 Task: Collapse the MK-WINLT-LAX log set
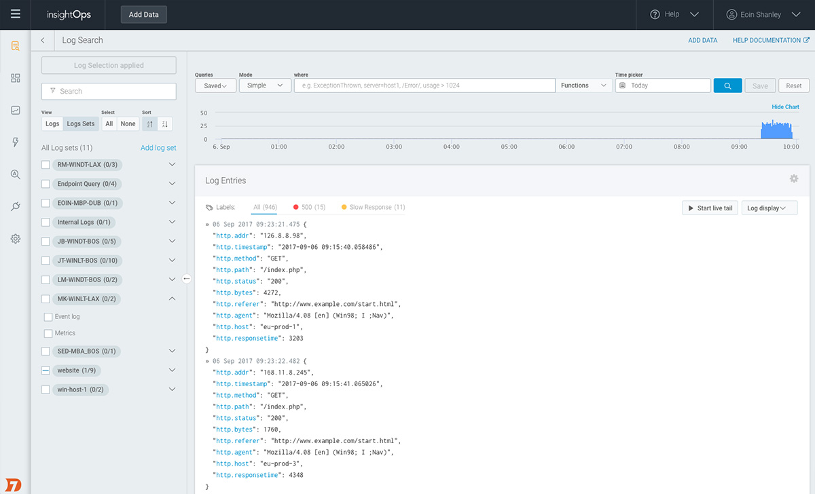tap(172, 299)
